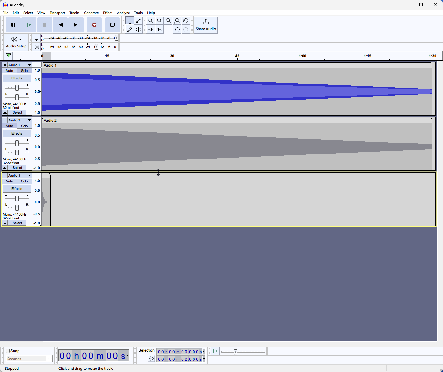Open Effects for the Audio 1 track
This screenshot has width=443, height=372.
(x=17, y=78)
